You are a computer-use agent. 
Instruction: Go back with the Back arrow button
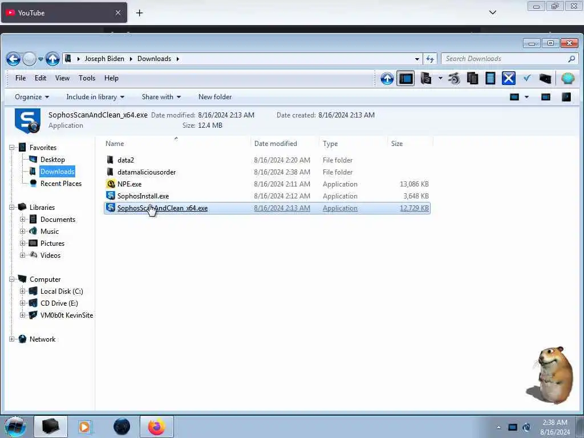pyautogui.click(x=13, y=59)
